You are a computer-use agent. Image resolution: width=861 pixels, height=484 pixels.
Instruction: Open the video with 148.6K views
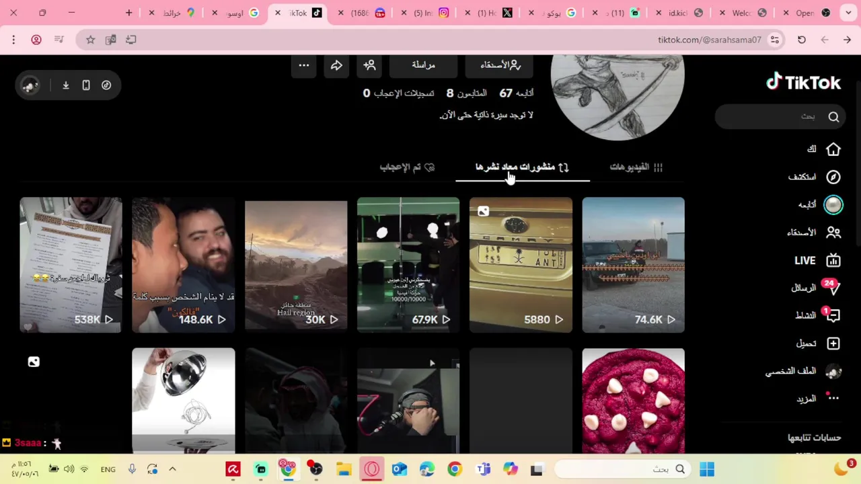[x=184, y=265]
